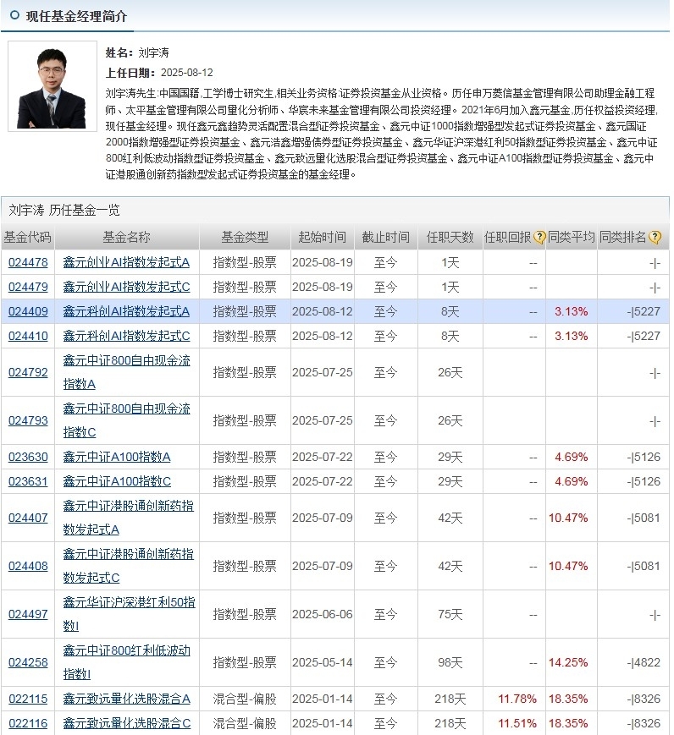Click the 14.25% average in the 024258 row
The image size is (674, 735).
pos(568,662)
